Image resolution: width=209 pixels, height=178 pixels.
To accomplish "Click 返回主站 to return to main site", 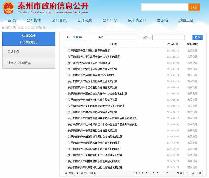I will click(x=186, y=20).
